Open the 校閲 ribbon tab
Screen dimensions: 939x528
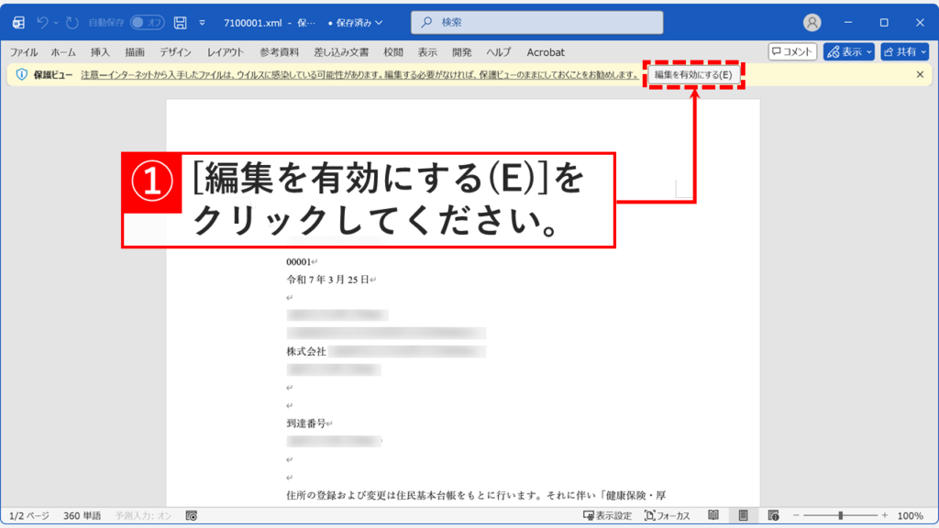click(392, 52)
